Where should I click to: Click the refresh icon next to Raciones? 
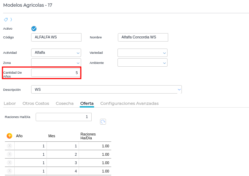(103, 122)
